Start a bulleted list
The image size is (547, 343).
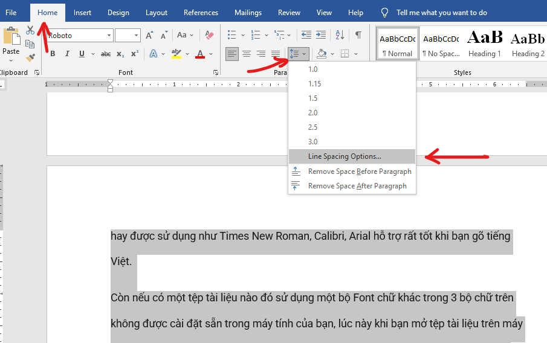click(x=231, y=35)
